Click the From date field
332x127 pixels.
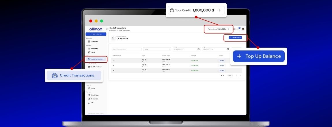pos(186,49)
